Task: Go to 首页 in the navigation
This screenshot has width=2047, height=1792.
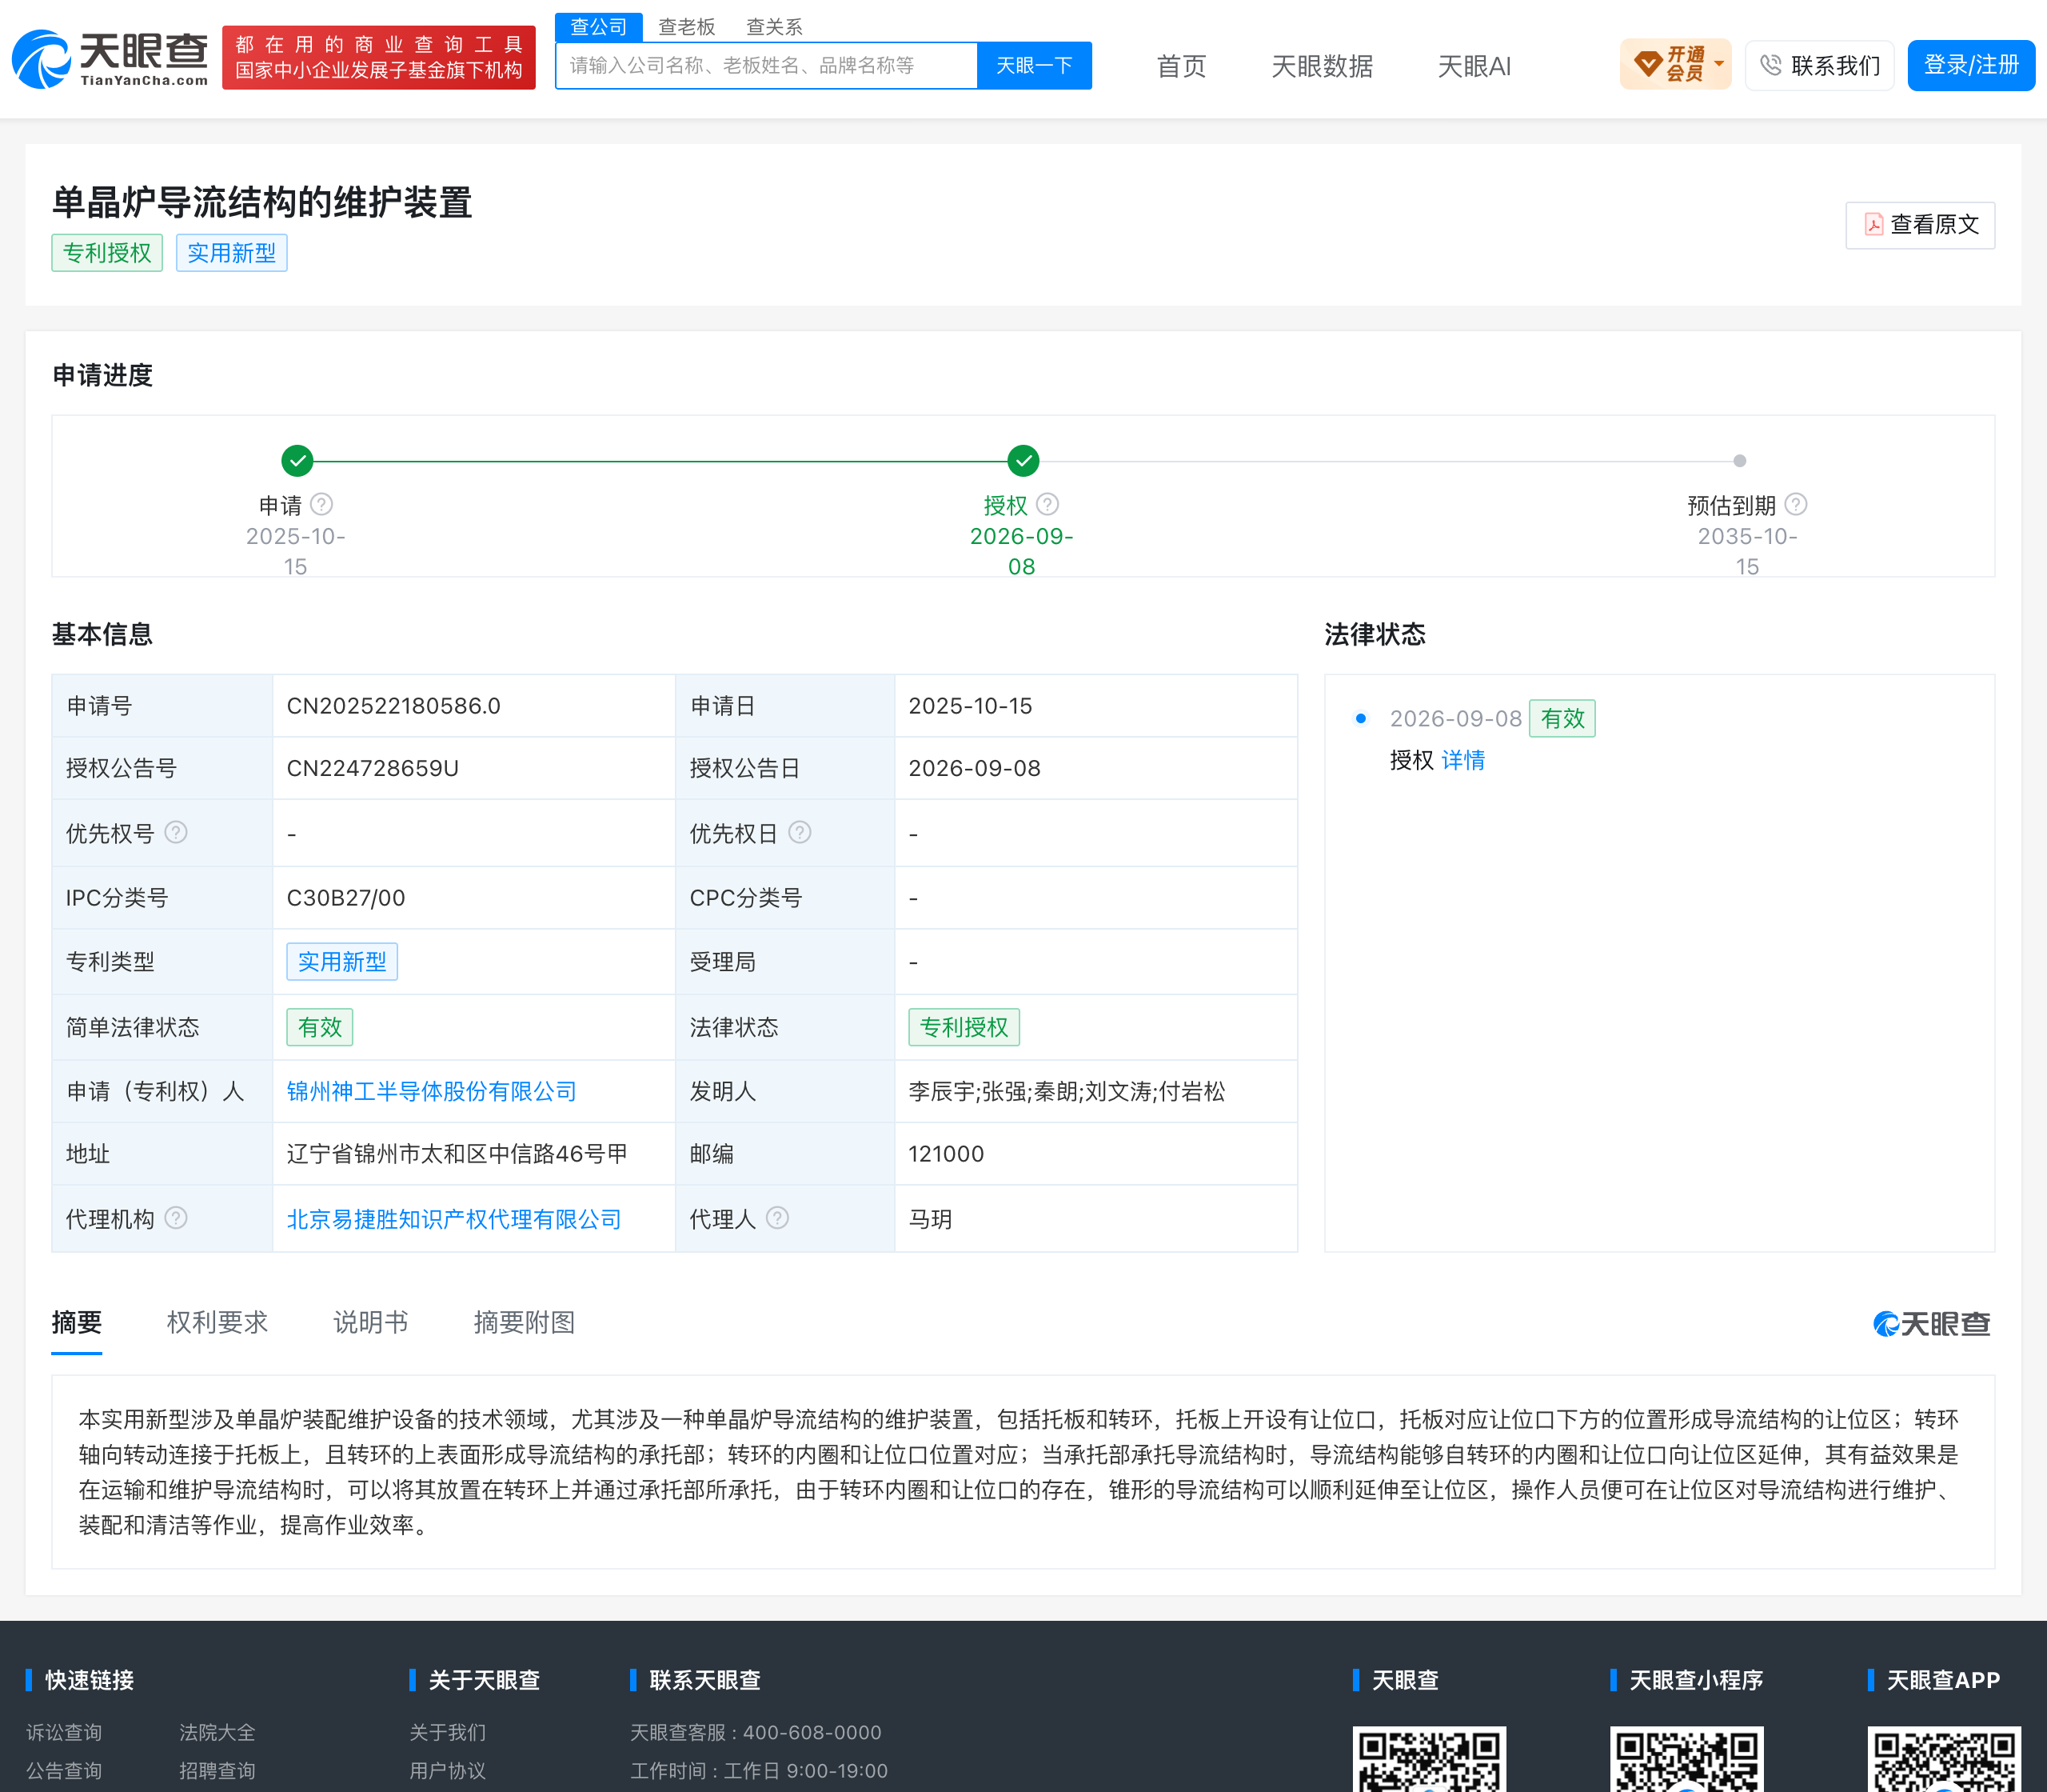Action: [1182, 66]
